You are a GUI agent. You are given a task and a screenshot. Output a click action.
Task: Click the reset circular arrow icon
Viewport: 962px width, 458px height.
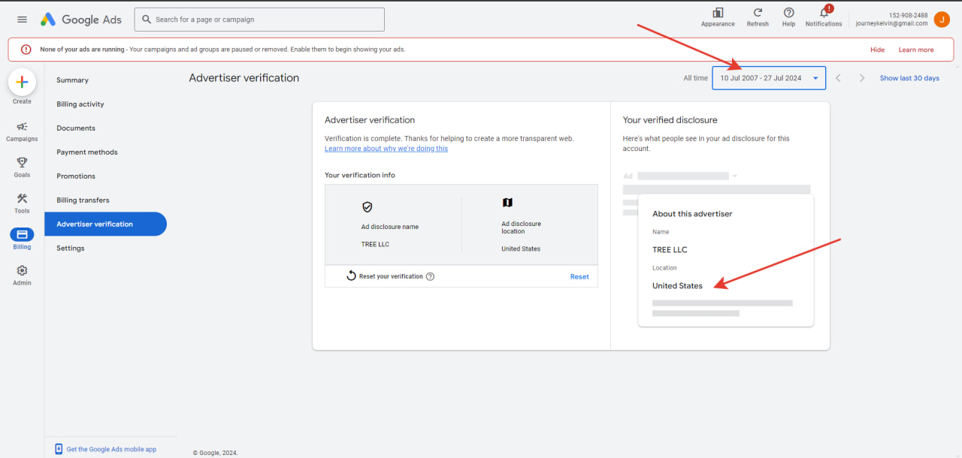click(x=351, y=276)
